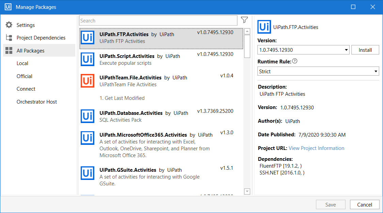The height and width of the screenshot is (213, 383).
Task: Click the UiPath.GSuite.Activities package icon
Action: (87, 173)
